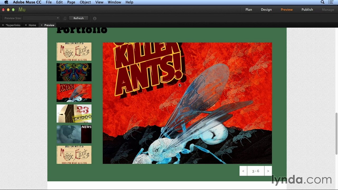This screenshot has height=190, width=338.
Task: Open the Edit menu
Action: click(x=59, y=2)
